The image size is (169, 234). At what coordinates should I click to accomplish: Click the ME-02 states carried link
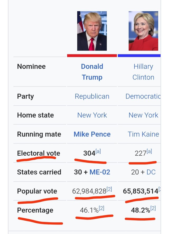click(100, 172)
